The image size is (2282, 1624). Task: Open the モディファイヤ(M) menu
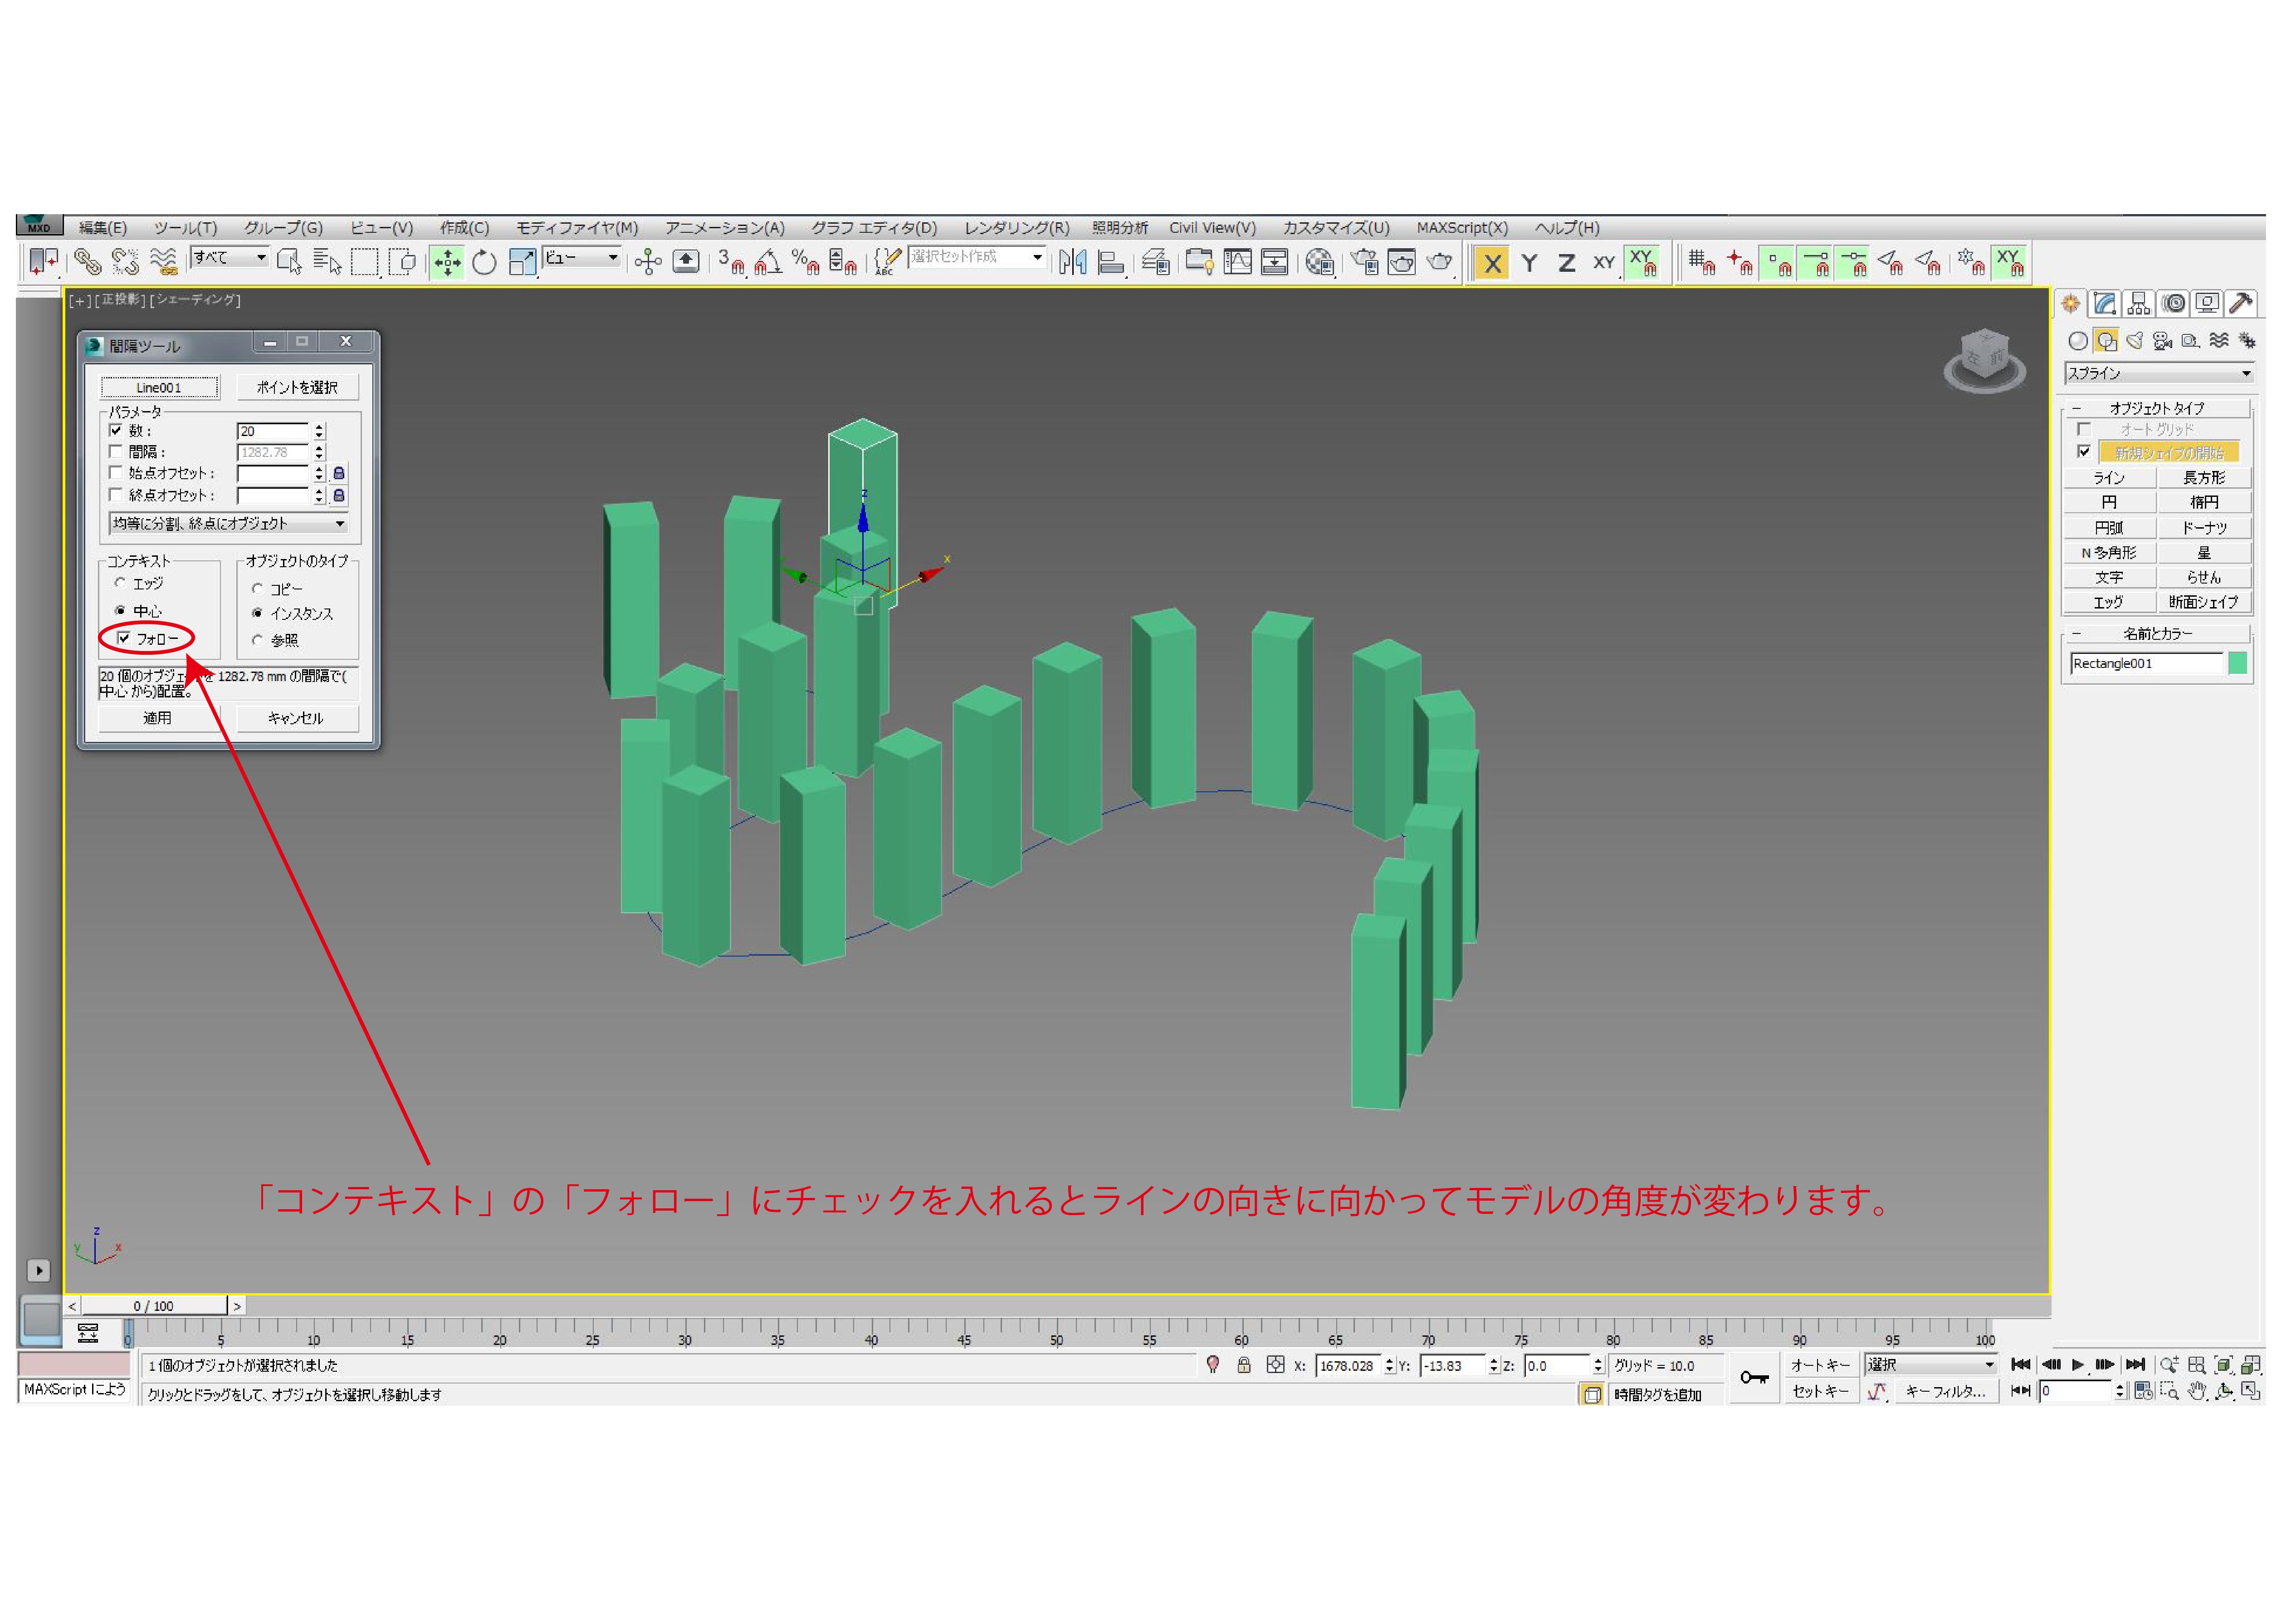click(577, 228)
